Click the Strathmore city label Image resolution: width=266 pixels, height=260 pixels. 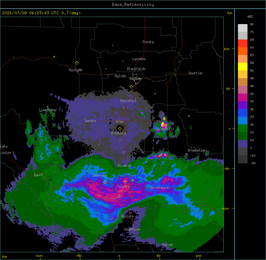(x=159, y=188)
